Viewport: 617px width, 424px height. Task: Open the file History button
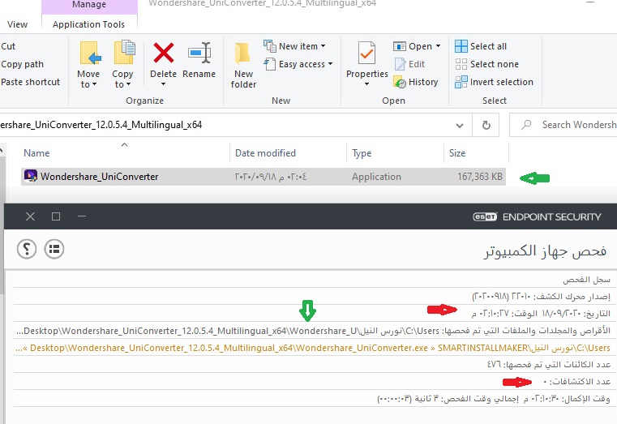pyautogui.click(x=422, y=82)
